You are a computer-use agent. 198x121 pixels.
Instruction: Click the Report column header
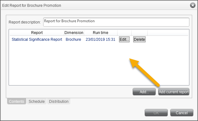click(37, 33)
